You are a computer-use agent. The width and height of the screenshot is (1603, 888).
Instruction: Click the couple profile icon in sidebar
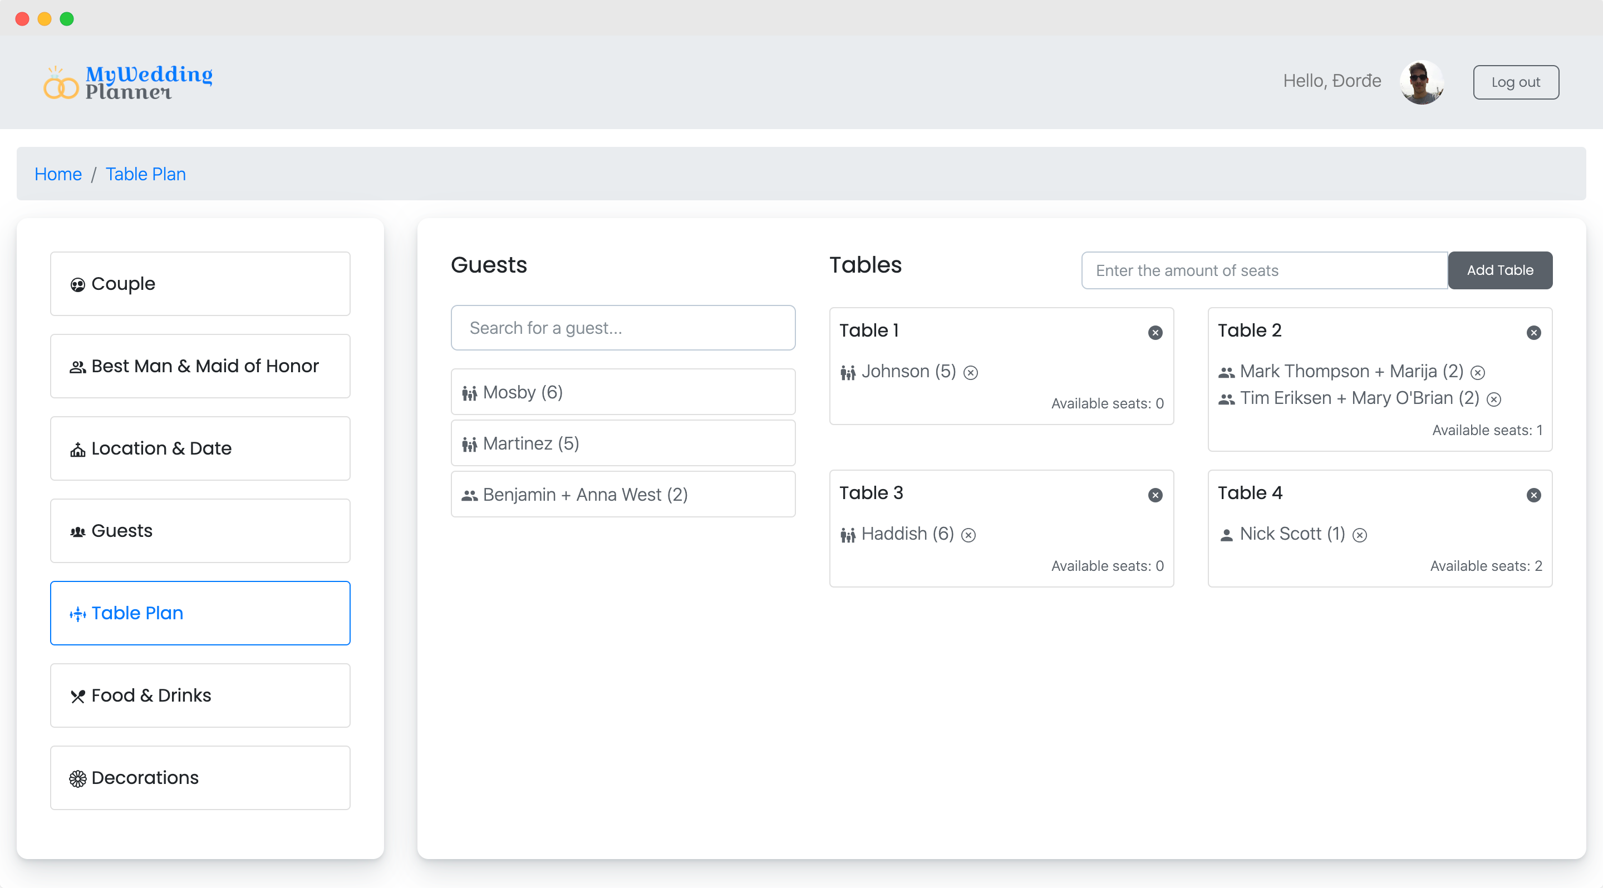pyautogui.click(x=77, y=283)
